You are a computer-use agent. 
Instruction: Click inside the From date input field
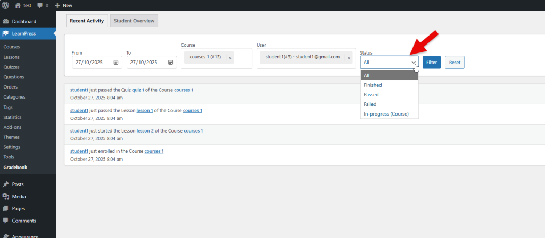[92, 63]
